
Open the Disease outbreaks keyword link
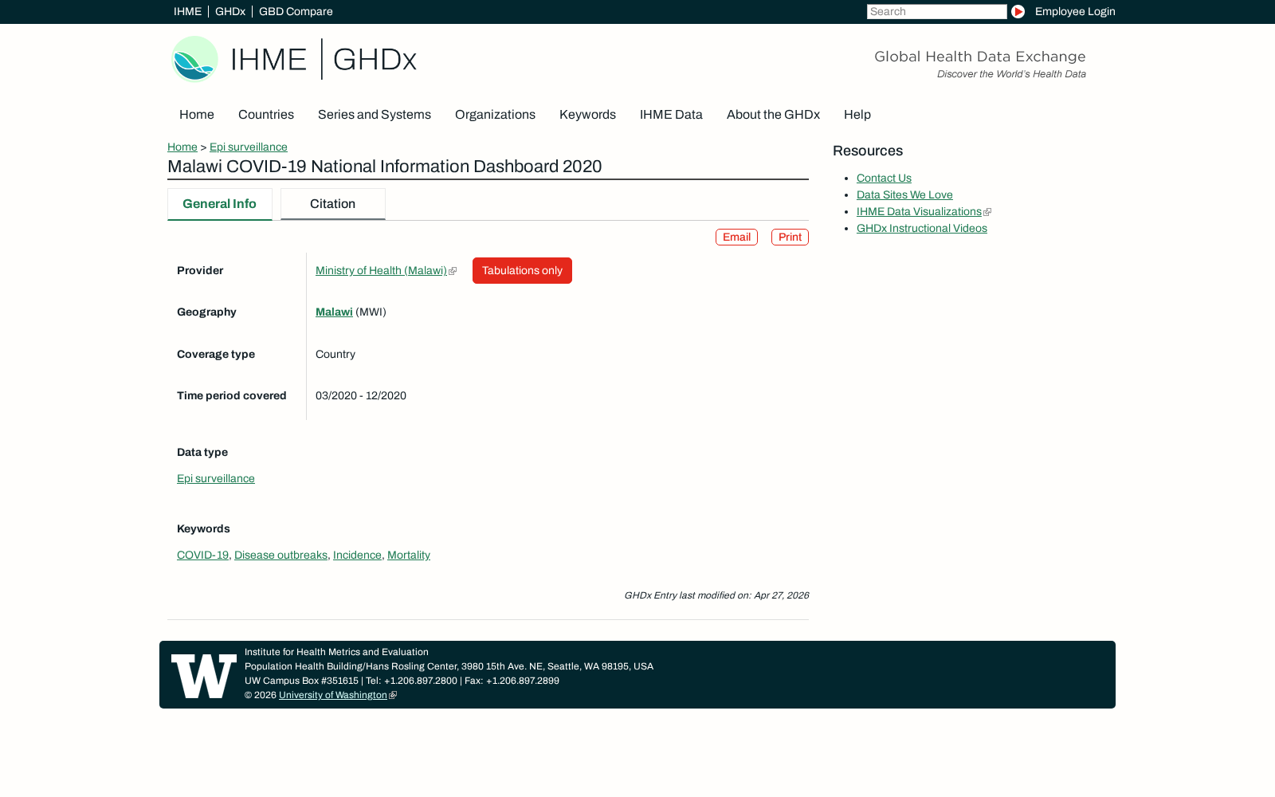[280, 556]
